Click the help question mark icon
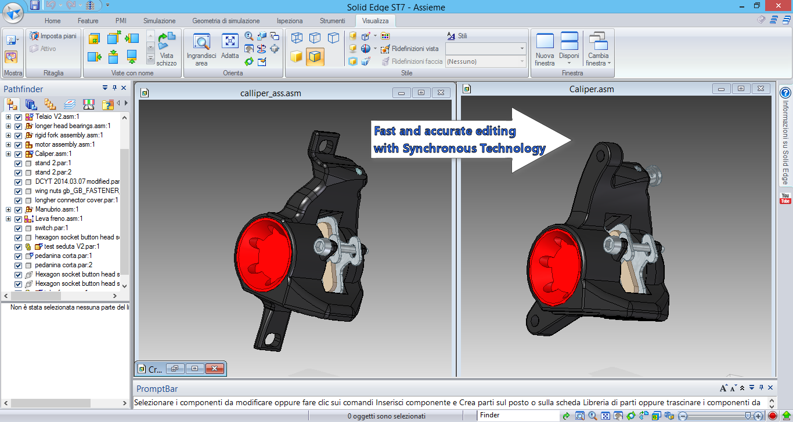The height and width of the screenshot is (422, 793). click(x=785, y=93)
